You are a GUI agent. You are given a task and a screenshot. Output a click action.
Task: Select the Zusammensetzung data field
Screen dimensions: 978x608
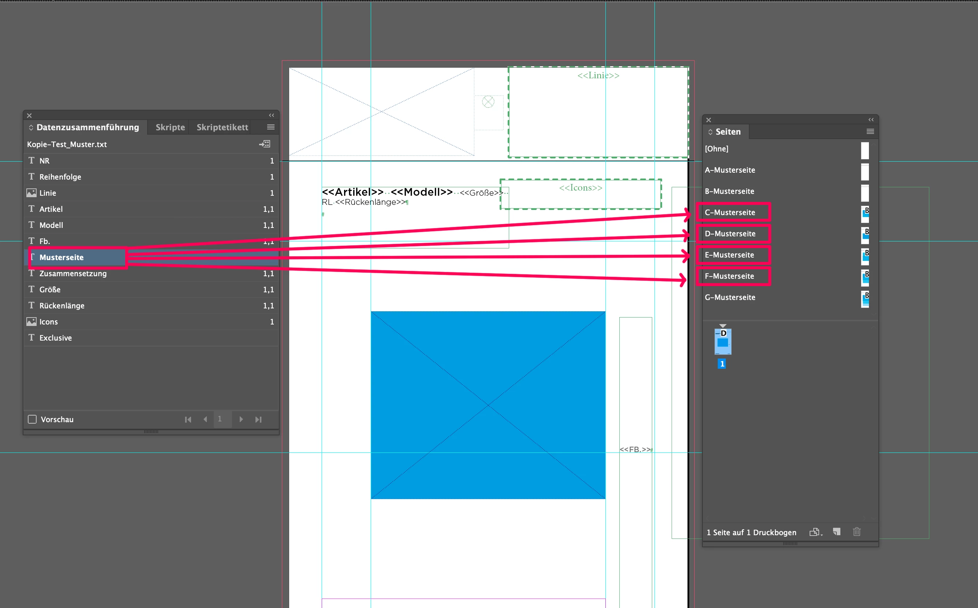coord(73,273)
